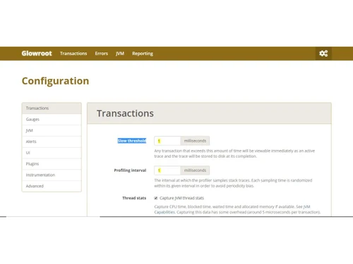This screenshot has height=264, width=353.
Task: Click the Configuration page heading
Action: pyautogui.click(x=55, y=81)
